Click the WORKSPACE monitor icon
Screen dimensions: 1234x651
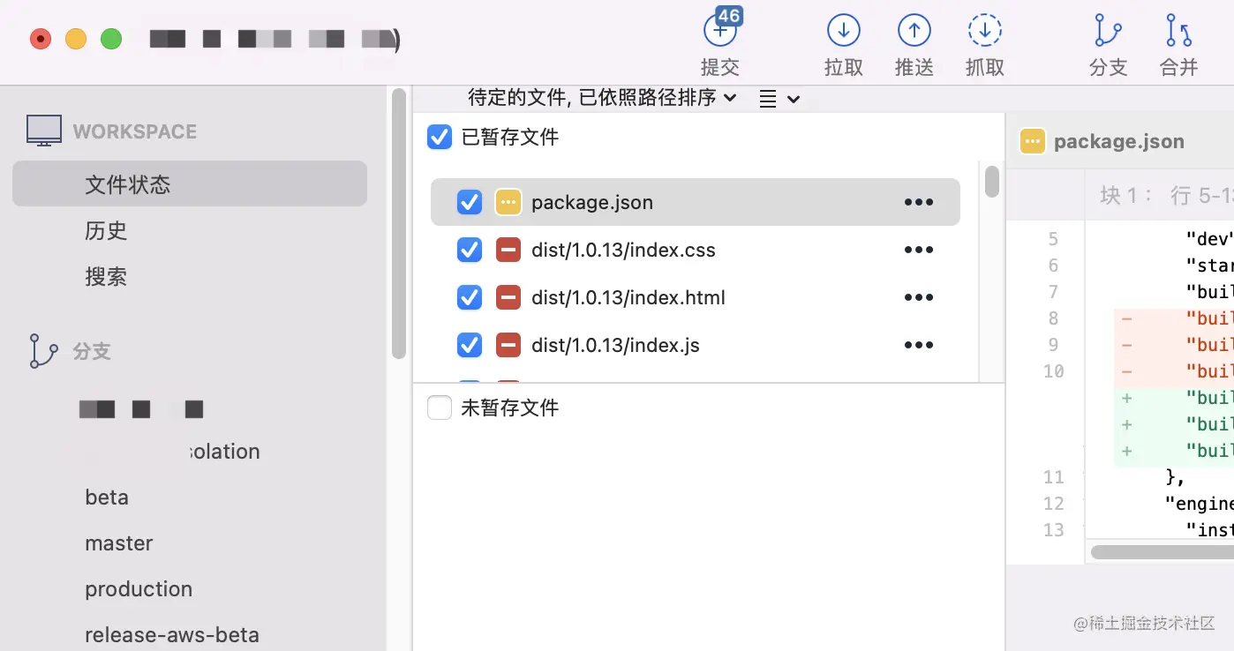tap(44, 131)
